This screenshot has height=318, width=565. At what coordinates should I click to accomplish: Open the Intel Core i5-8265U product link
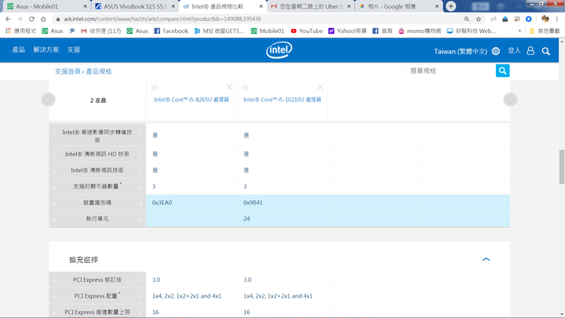[191, 100]
